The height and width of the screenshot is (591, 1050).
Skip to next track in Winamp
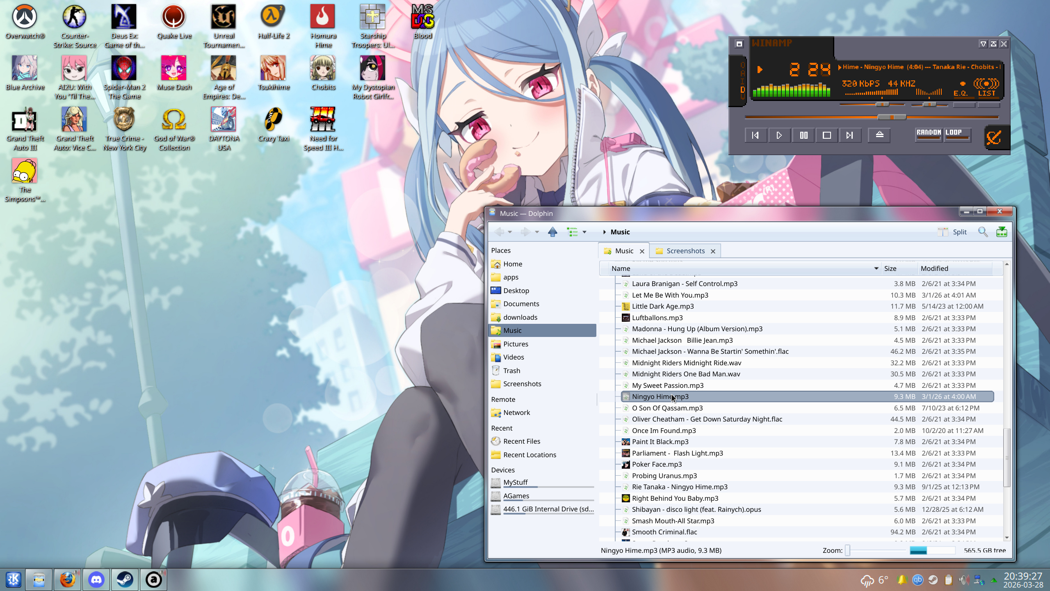(849, 135)
